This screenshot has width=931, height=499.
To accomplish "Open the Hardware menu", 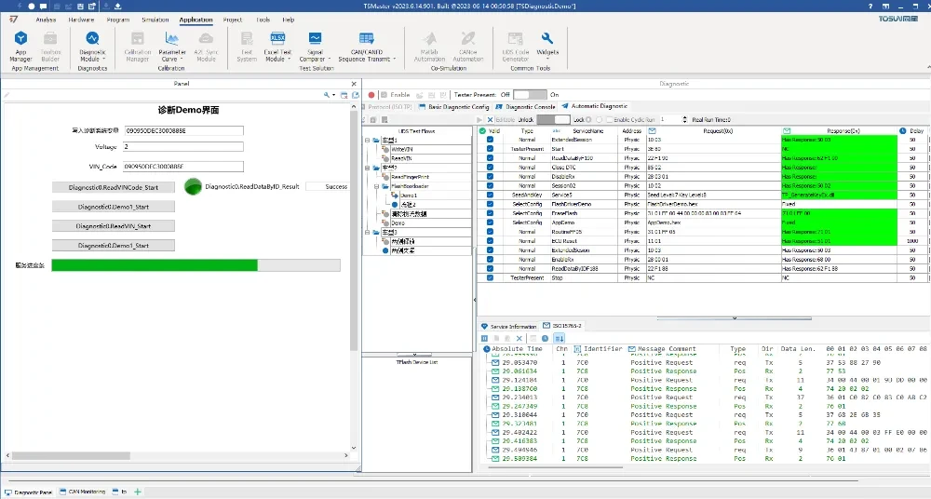I will (x=81, y=20).
